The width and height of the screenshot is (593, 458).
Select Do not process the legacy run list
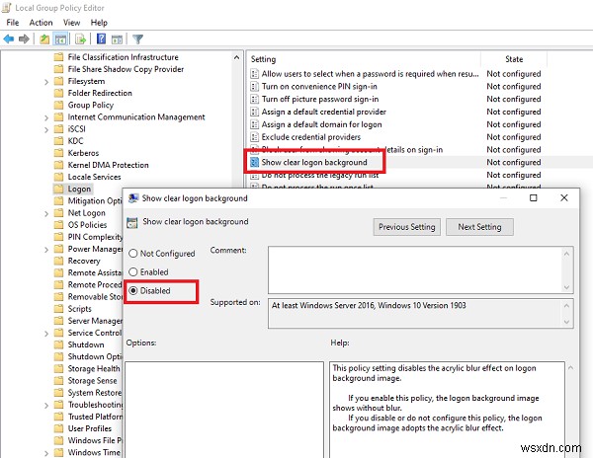(x=320, y=175)
